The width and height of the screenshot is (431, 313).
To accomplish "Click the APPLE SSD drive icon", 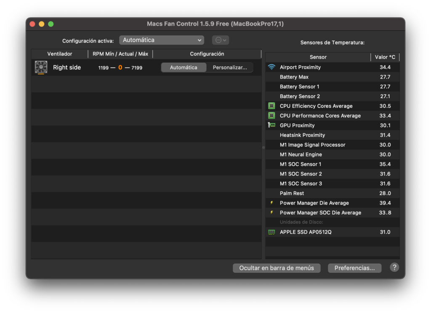I will (x=271, y=232).
